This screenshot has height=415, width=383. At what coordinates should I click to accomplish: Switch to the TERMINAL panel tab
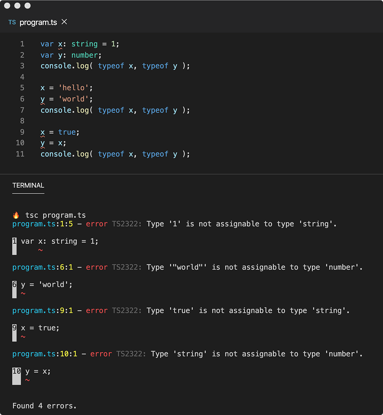tap(28, 185)
